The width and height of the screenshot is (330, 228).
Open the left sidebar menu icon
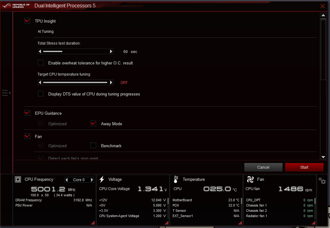coord(6,93)
